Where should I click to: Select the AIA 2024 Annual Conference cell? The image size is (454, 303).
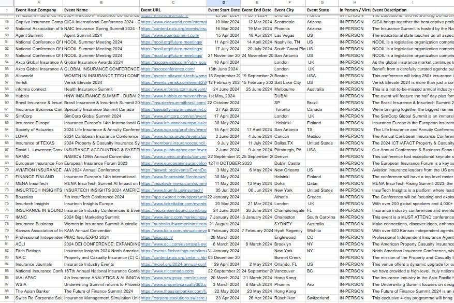click(x=101, y=170)
